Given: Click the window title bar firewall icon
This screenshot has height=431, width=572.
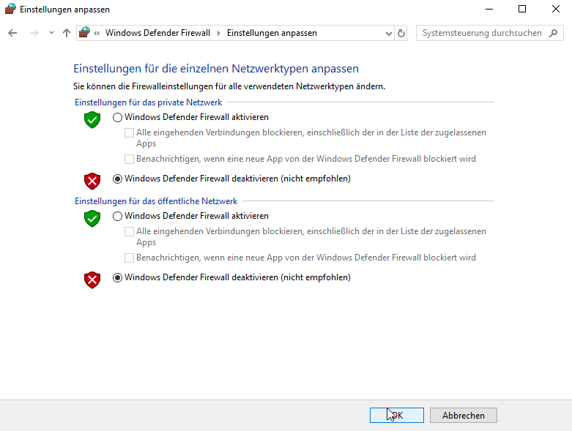Looking at the screenshot, I should pos(10,9).
